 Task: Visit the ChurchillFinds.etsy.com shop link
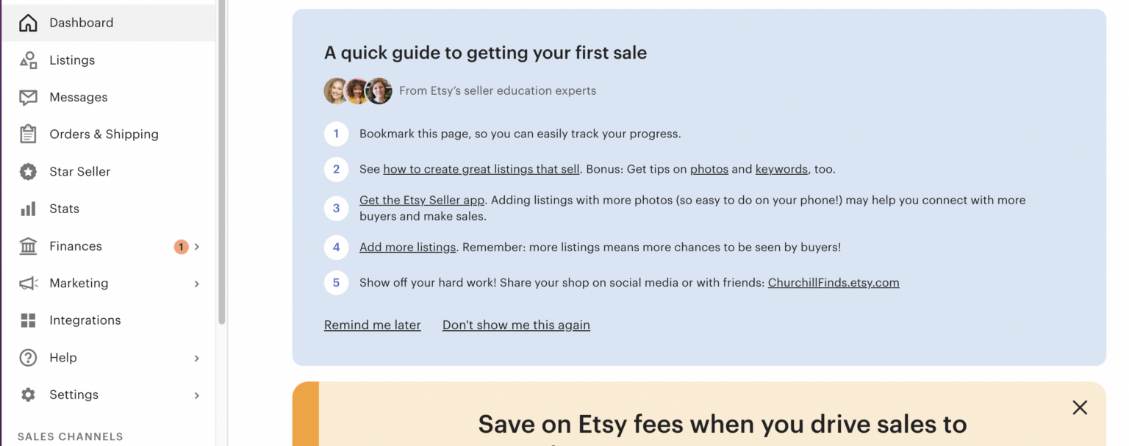[834, 282]
